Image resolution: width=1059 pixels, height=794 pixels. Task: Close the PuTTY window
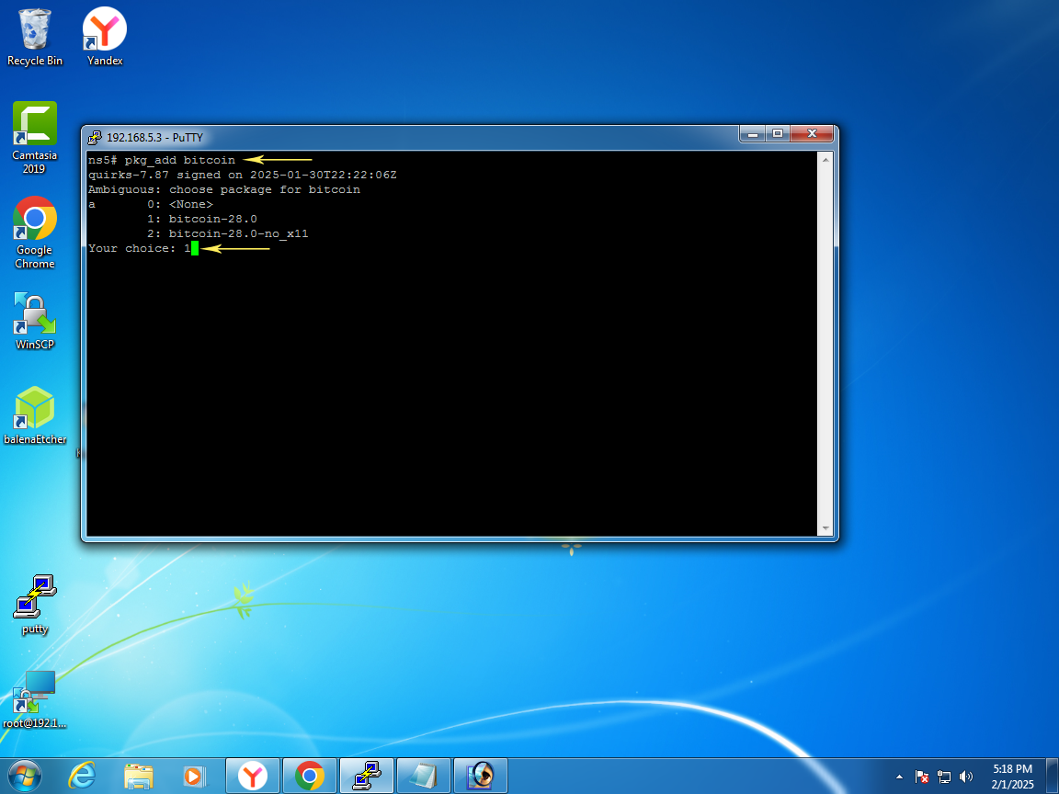[x=813, y=133]
